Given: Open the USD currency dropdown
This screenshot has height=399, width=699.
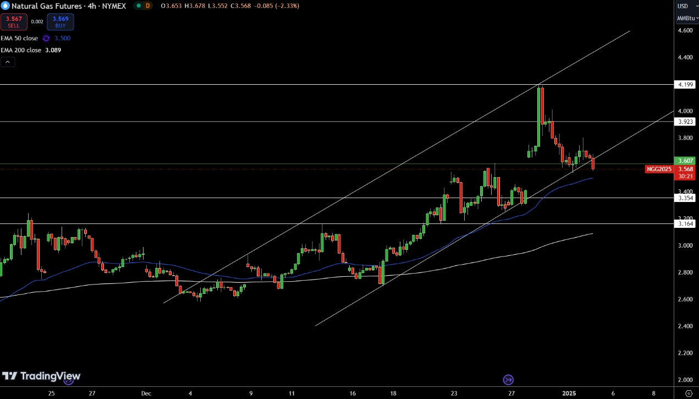Looking at the screenshot, I should pos(686,6).
